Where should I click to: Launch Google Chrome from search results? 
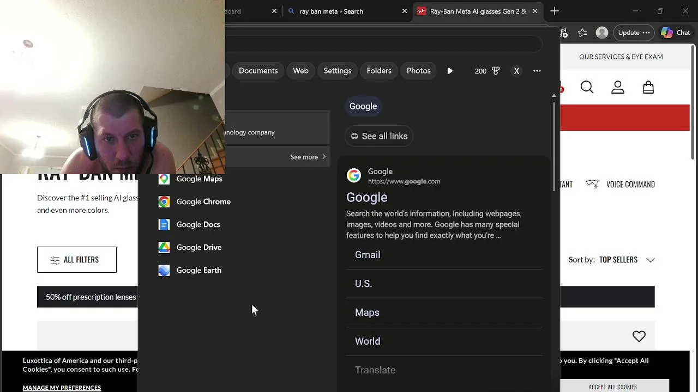click(194, 201)
